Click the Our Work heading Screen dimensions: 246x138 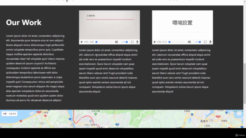pos(24,22)
